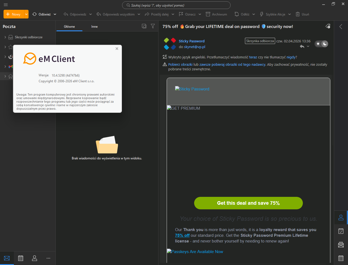
Task: Select Skrzynki odbiorcze in the sidebar
Action: click(x=29, y=37)
